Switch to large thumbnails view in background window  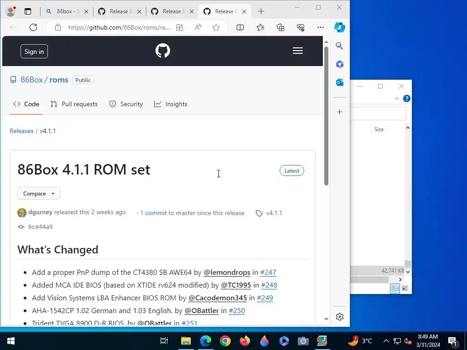tap(405, 288)
